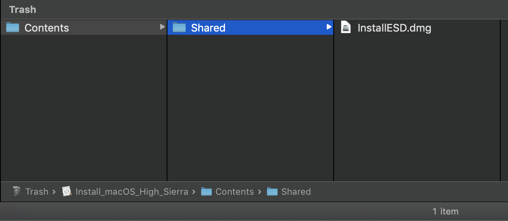Expand the Contents folder disclosure arrow
Screen dimensions: 508x221
click(x=162, y=27)
